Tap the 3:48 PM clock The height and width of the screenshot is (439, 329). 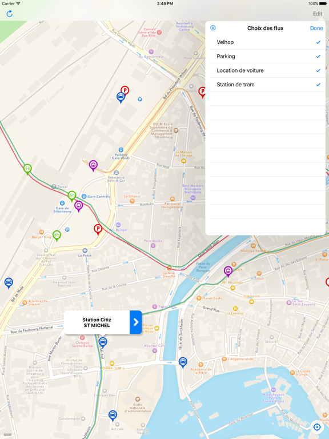pyautogui.click(x=164, y=3)
